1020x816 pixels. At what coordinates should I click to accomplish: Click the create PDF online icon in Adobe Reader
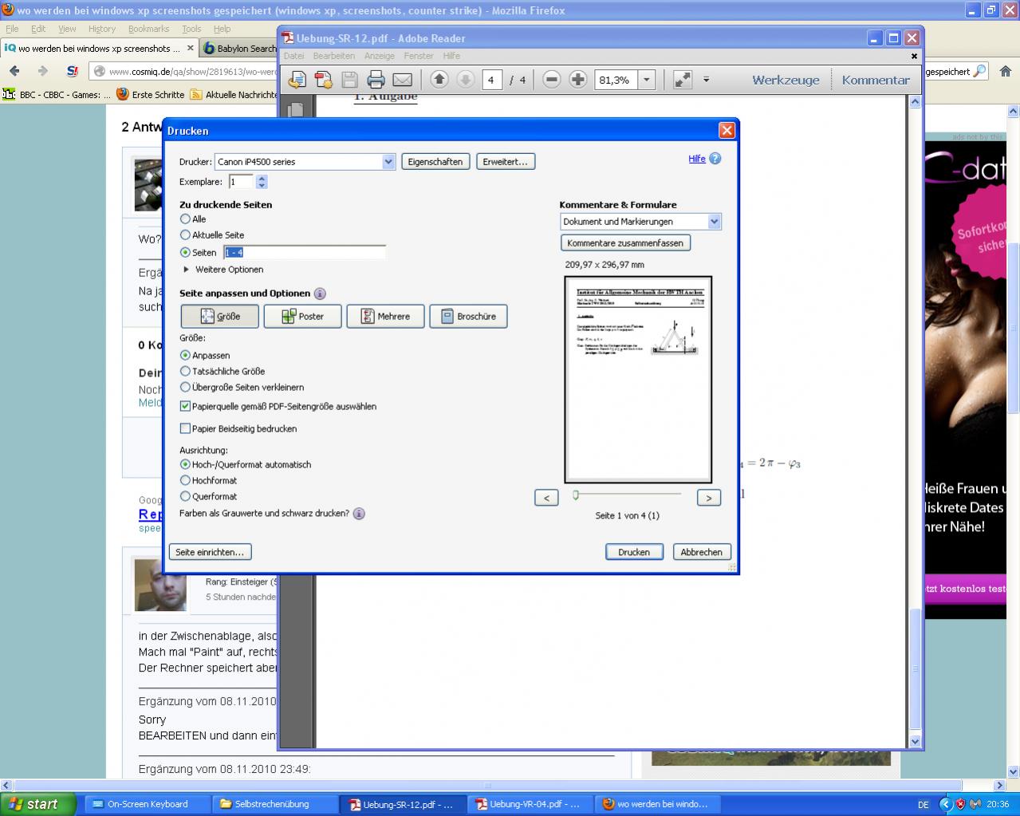tap(323, 80)
